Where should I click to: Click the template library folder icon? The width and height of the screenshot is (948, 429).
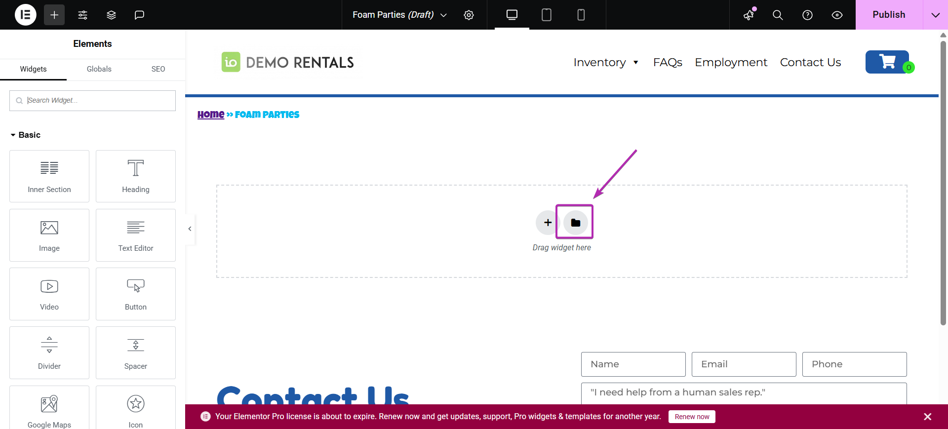(x=575, y=223)
